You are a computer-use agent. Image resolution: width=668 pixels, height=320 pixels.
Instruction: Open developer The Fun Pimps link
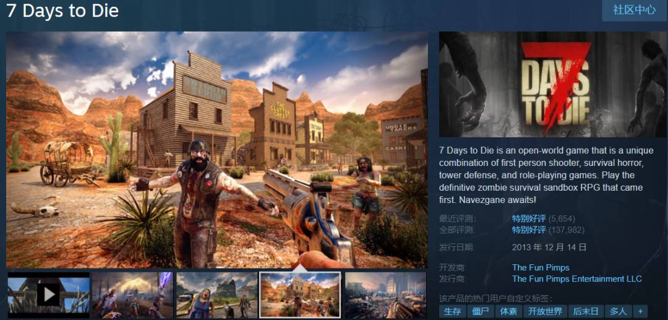(541, 267)
